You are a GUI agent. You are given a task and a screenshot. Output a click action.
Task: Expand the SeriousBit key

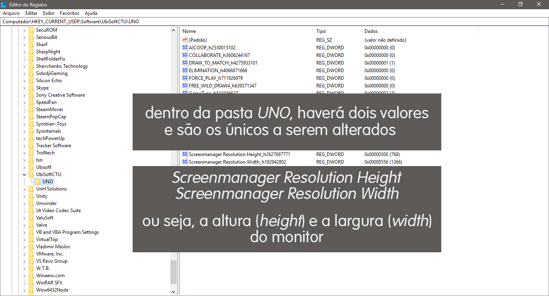pos(24,37)
